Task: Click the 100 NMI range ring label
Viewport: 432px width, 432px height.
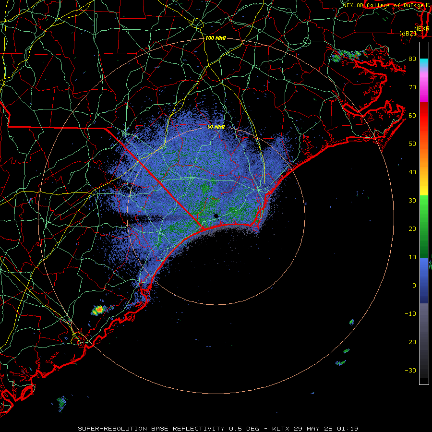Action: 216,38
